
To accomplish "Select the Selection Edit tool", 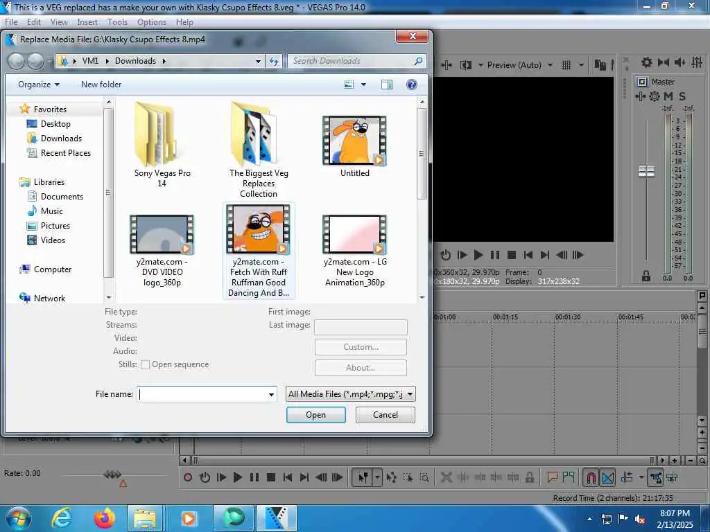I will (x=408, y=477).
